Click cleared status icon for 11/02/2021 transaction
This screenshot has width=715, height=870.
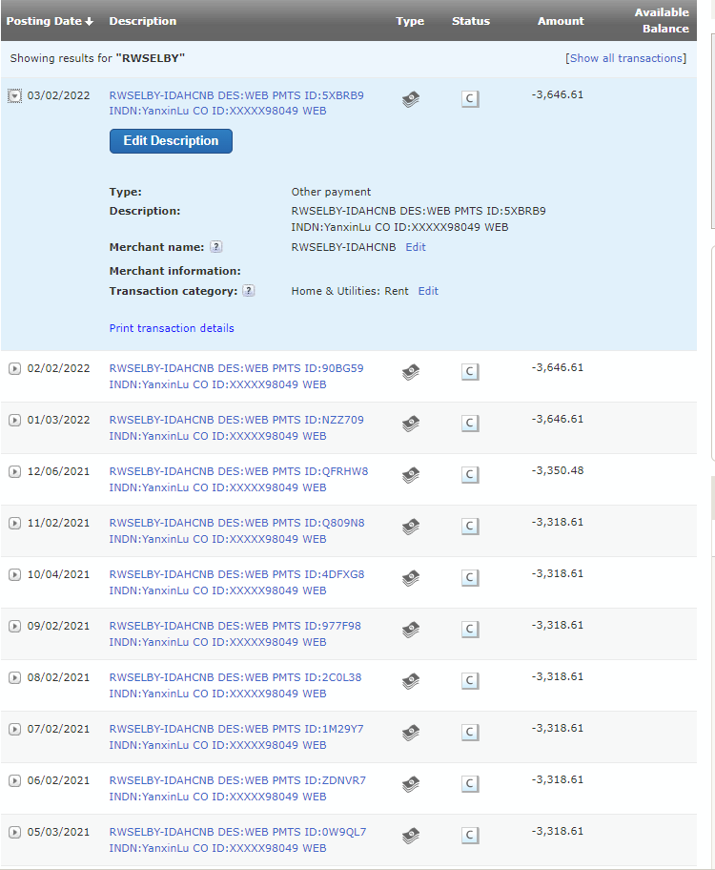coord(470,526)
